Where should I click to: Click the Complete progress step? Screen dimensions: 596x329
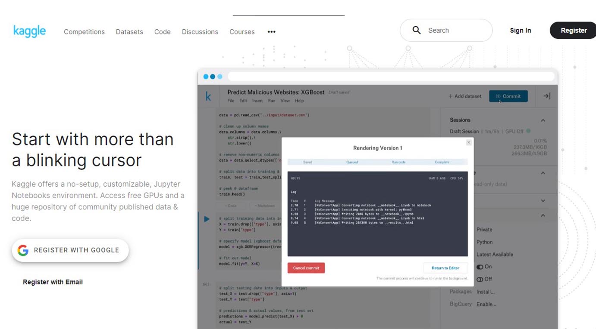pos(442,162)
